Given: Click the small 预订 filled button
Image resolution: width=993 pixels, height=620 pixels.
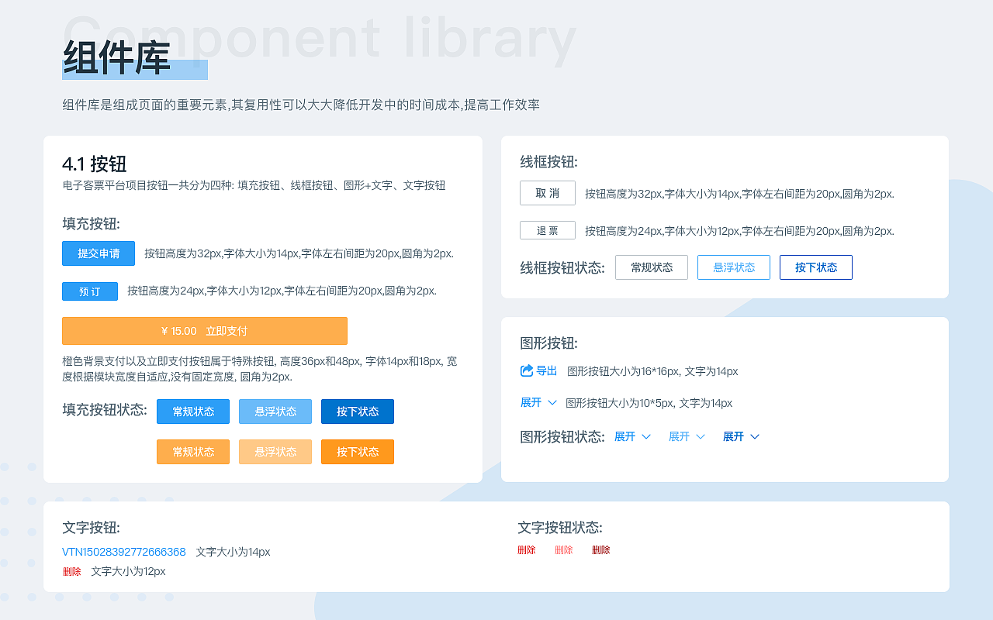Looking at the screenshot, I should tap(89, 291).
